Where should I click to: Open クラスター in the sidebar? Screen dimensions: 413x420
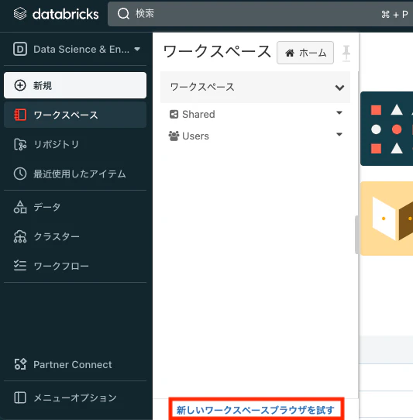pos(75,236)
